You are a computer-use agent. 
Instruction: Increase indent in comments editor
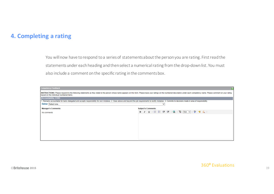[x=168, y=112]
